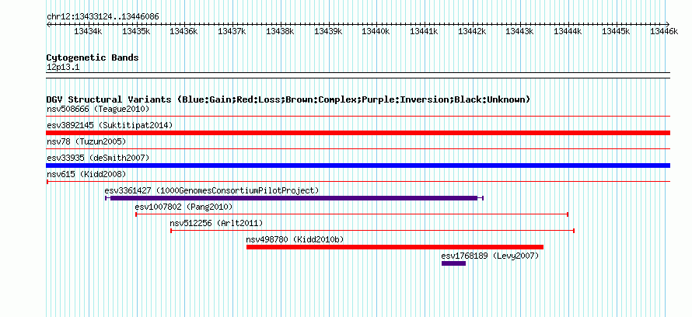Click the 13444k ruler tick label
The height and width of the screenshot is (317, 692).
click(568, 31)
